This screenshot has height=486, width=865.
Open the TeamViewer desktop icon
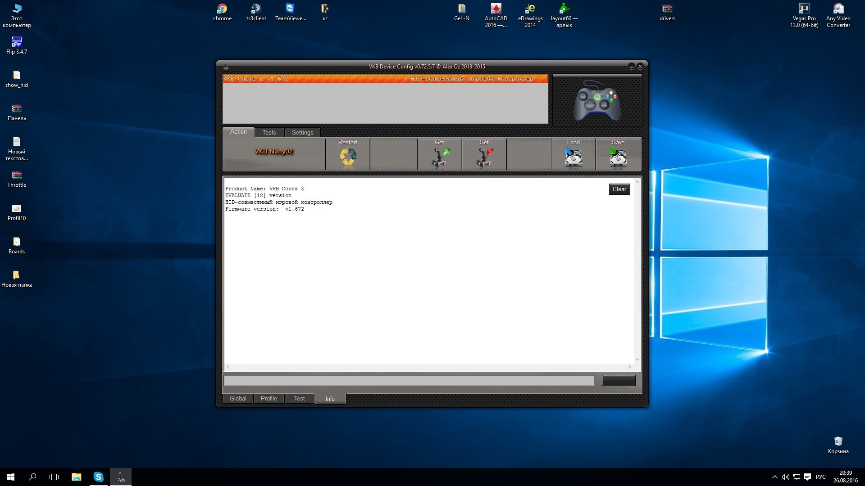point(290,12)
